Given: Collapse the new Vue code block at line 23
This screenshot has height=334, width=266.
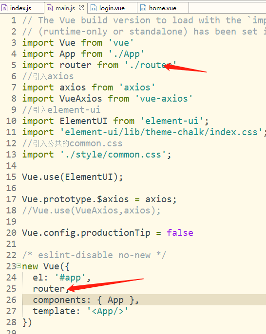Looking at the screenshot, I should [19, 265].
